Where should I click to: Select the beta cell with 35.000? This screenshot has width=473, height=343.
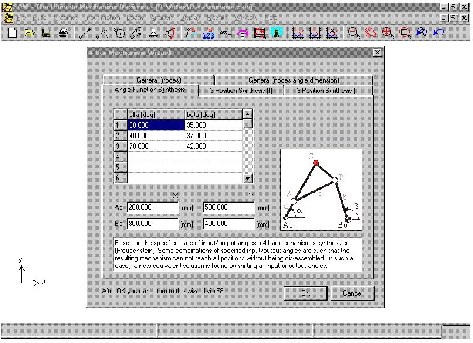pos(213,125)
